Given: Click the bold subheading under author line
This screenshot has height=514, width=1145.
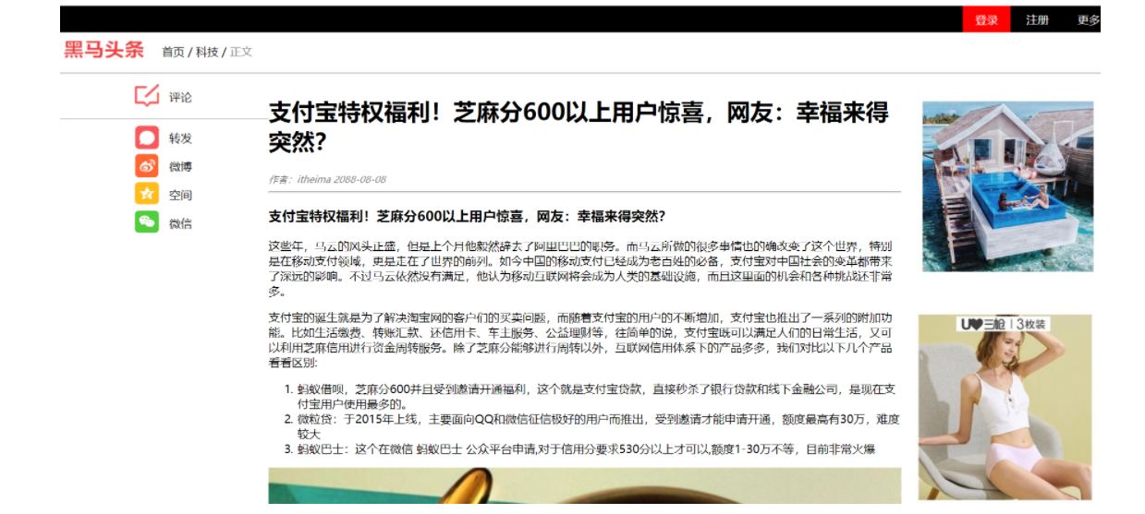Looking at the screenshot, I should (467, 216).
